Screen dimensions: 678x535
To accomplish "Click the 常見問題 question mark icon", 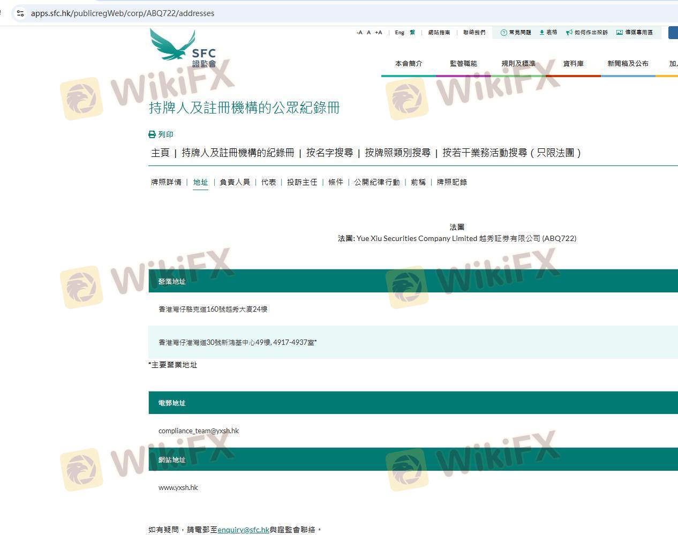I will pyautogui.click(x=503, y=33).
